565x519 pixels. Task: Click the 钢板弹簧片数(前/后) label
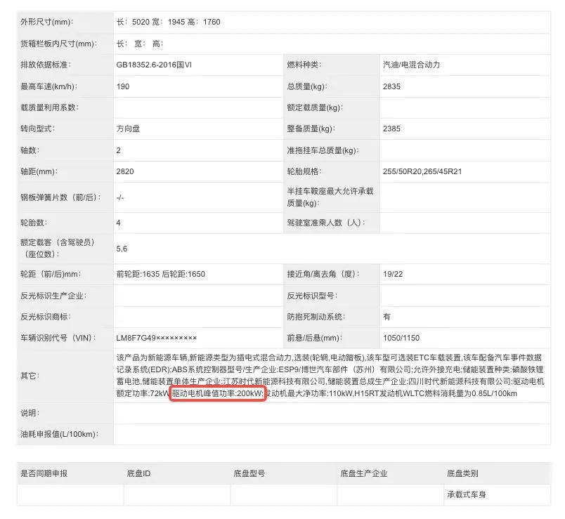(x=61, y=198)
